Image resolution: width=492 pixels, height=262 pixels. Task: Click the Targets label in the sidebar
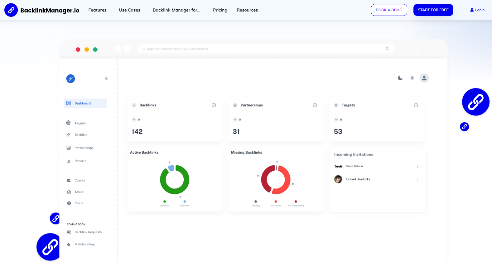(x=80, y=123)
